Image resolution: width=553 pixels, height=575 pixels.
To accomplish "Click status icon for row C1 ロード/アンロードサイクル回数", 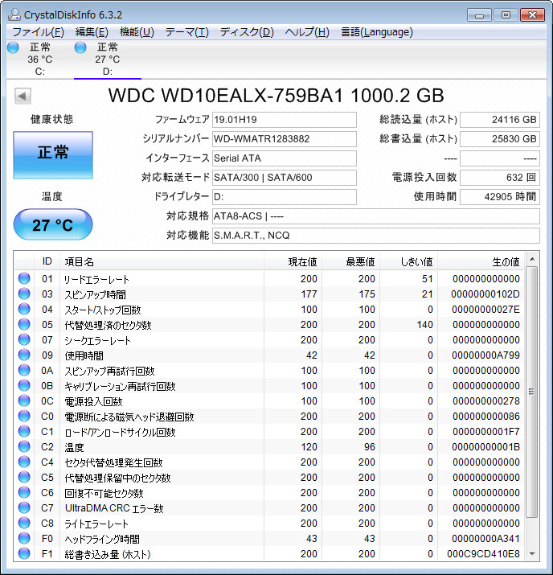I will [x=24, y=431].
